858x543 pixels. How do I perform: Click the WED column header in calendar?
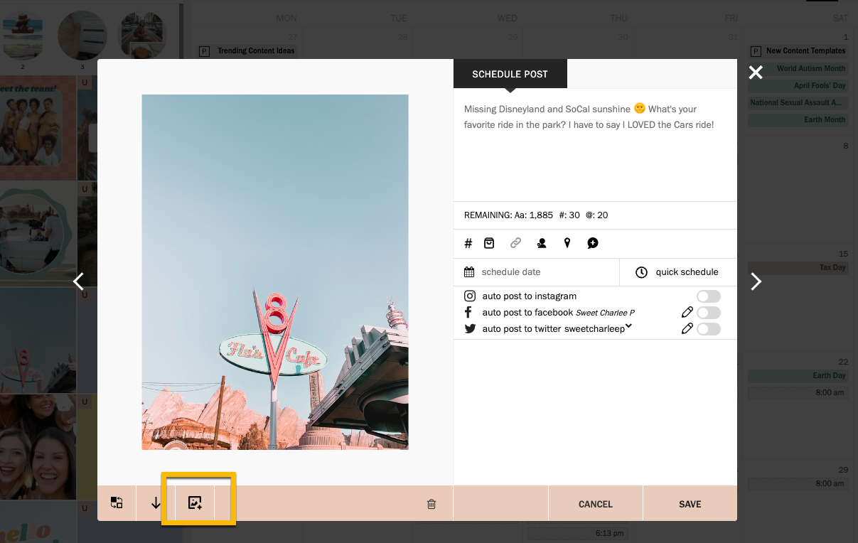pyautogui.click(x=507, y=18)
